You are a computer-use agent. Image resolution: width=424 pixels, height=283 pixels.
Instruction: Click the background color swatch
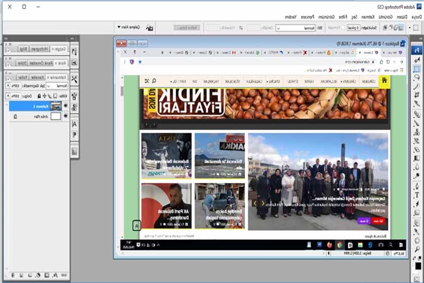coord(415,270)
